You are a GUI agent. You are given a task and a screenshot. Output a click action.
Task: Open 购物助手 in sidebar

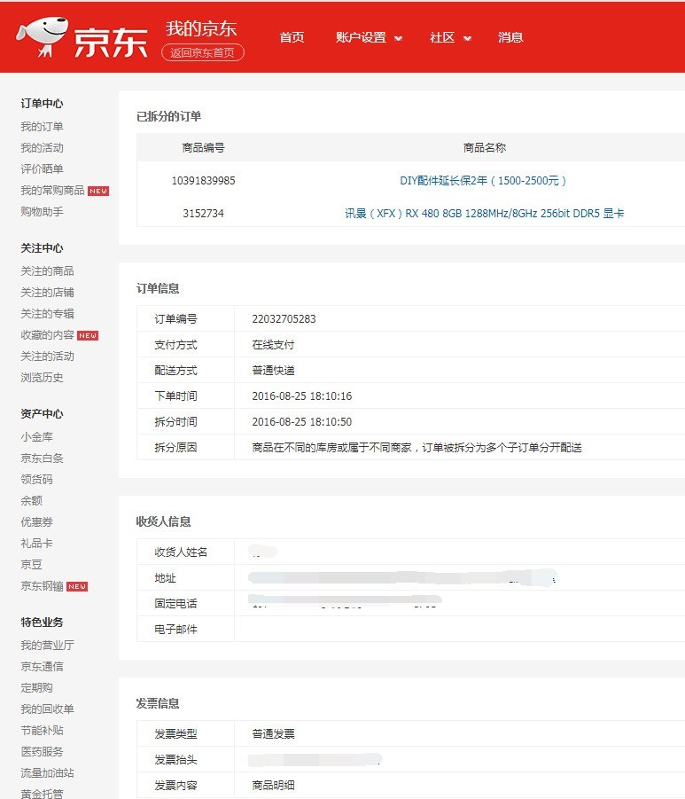(x=42, y=211)
